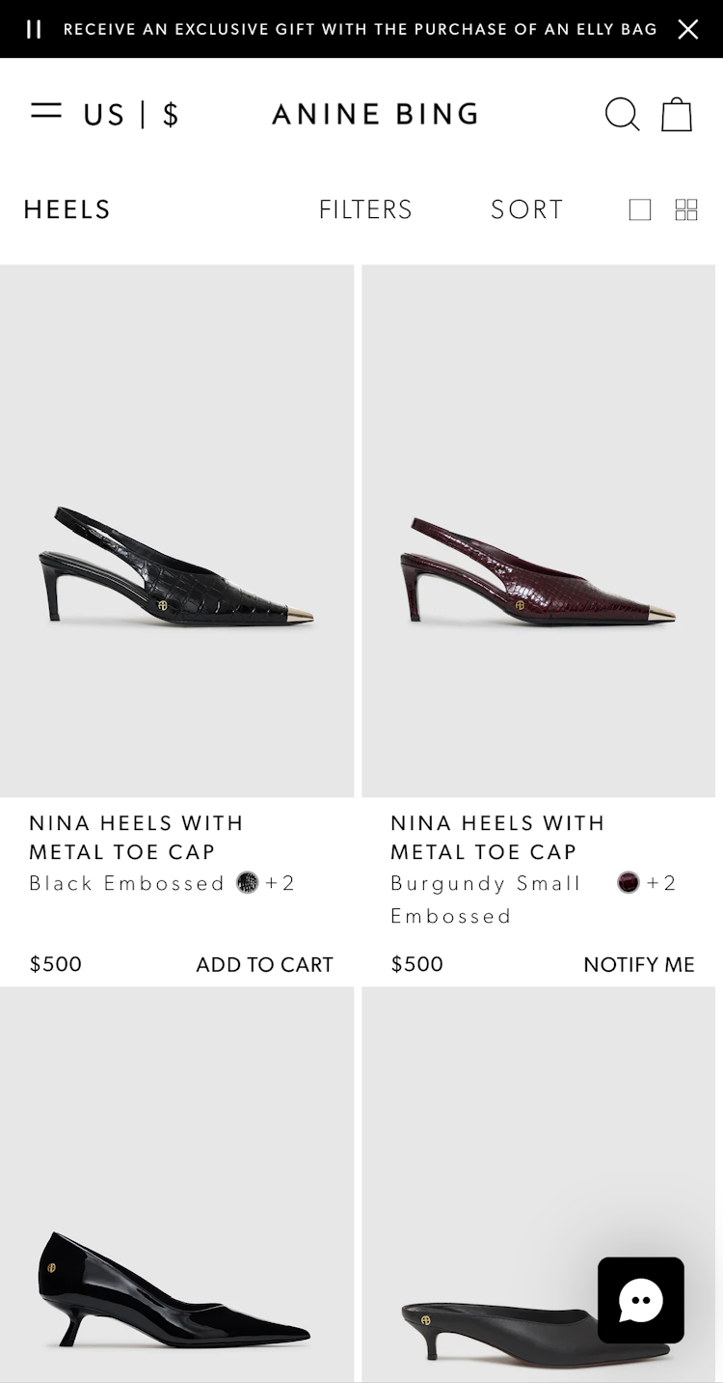Switch to grid product view

coord(686,209)
